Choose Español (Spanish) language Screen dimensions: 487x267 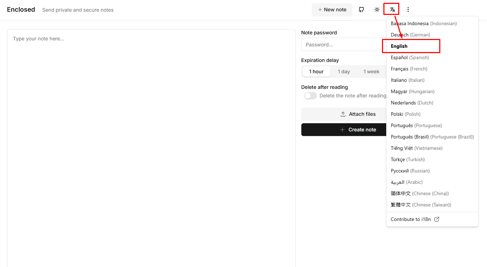[x=432, y=57]
